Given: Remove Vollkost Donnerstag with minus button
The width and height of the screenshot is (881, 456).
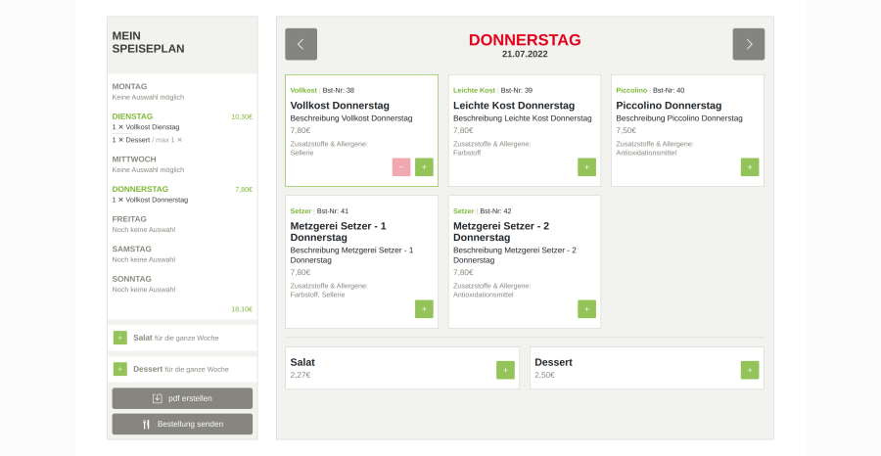Looking at the screenshot, I should (x=401, y=166).
